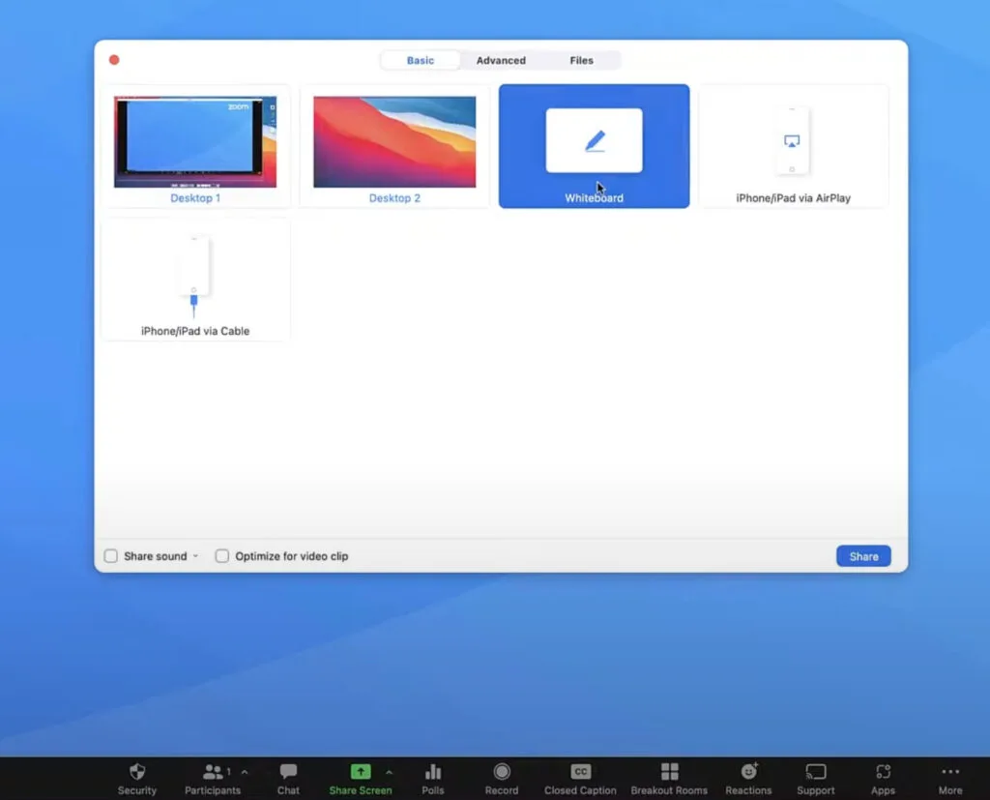Enable Closed Caption from toolbar
The width and height of the screenshot is (990, 800).
pos(580,772)
